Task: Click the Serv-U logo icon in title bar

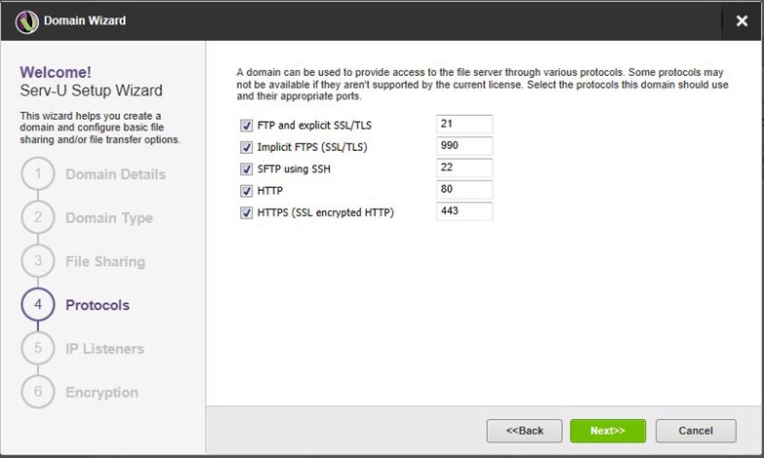Action: pos(26,21)
